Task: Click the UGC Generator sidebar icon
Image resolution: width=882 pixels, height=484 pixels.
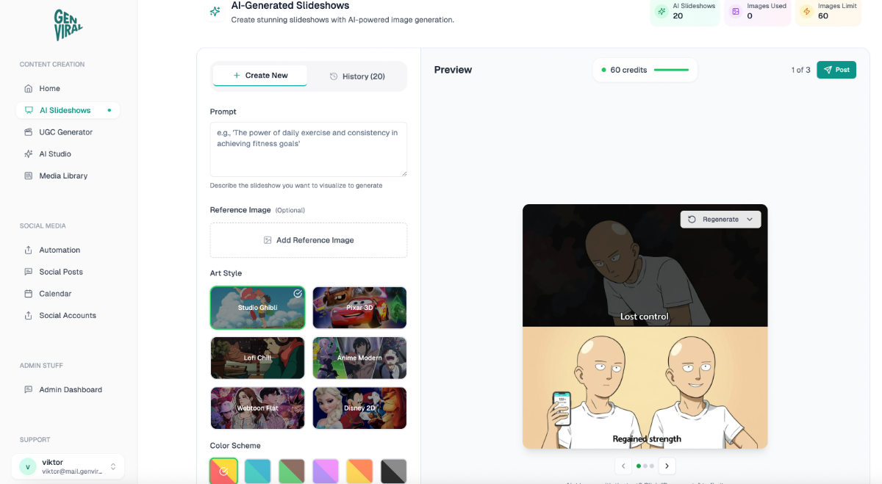Action: click(x=29, y=132)
